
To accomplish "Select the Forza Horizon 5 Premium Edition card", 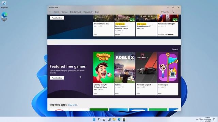I will [125, 26].
